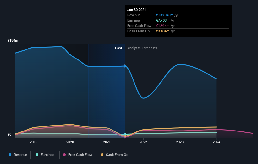Click the €7.403m earnings value in tooltip
The image size is (258, 164).
point(163,20)
